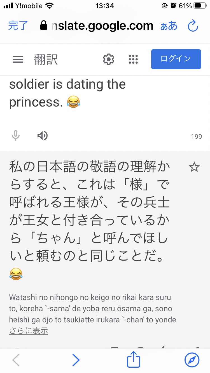Toggle the star to save translation
The width and height of the screenshot is (210, 373).
[x=194, y=167]
